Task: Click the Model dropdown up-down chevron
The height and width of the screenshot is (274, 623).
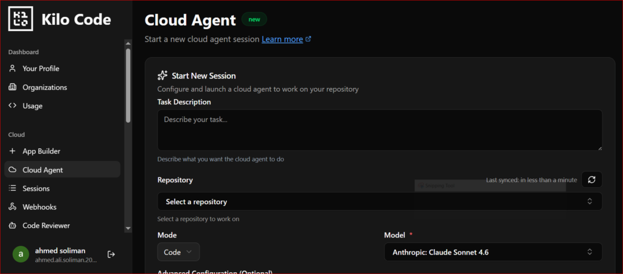Action: [x=590, y=252]
